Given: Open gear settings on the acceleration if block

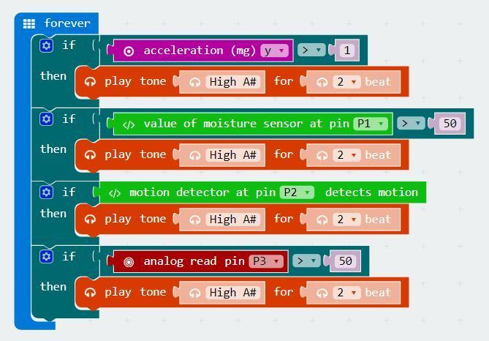Looking at the screenshot, I should point(47,46).
